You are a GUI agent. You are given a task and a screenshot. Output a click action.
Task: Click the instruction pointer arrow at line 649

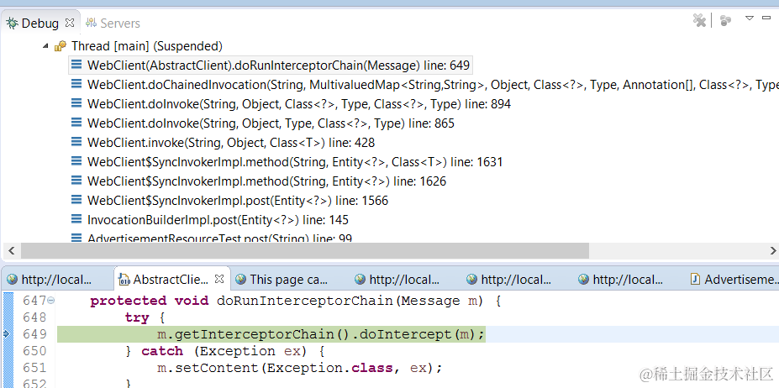coord(7,334)
